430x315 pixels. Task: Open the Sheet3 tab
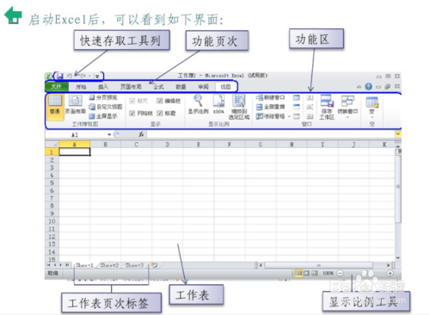[x=134, y=265]
